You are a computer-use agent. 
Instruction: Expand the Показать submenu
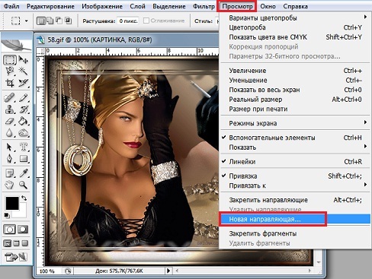pyautogui.click(x=295, y=147)
